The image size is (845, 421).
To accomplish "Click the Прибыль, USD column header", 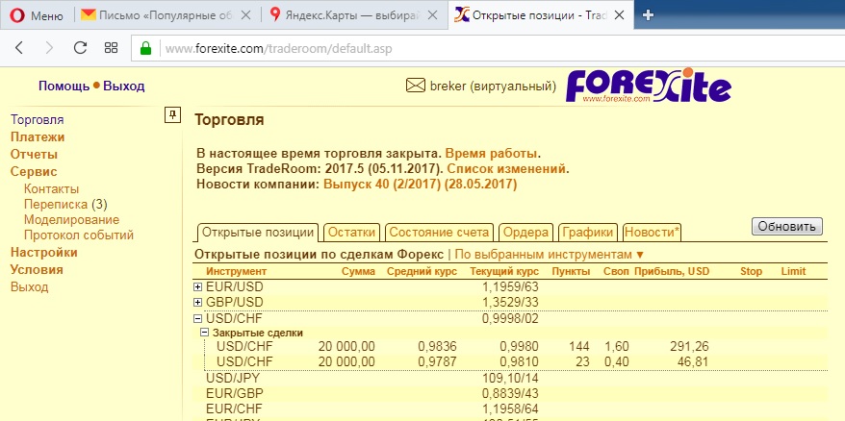I will (672, 271).
